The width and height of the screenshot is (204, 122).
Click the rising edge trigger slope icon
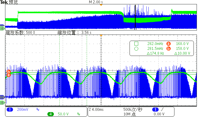point(162,110)
